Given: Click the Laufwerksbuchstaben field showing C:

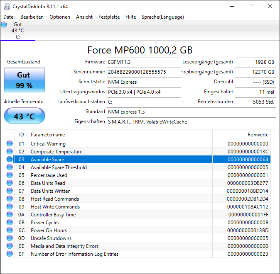Looking at the screenshot, I should point(144,102).
